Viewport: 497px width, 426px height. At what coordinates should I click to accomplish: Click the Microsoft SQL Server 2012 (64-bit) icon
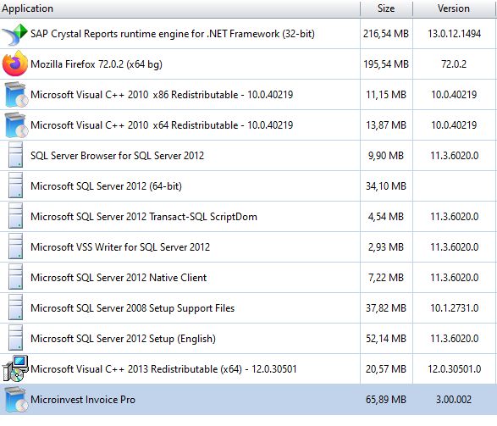(15, 185)
